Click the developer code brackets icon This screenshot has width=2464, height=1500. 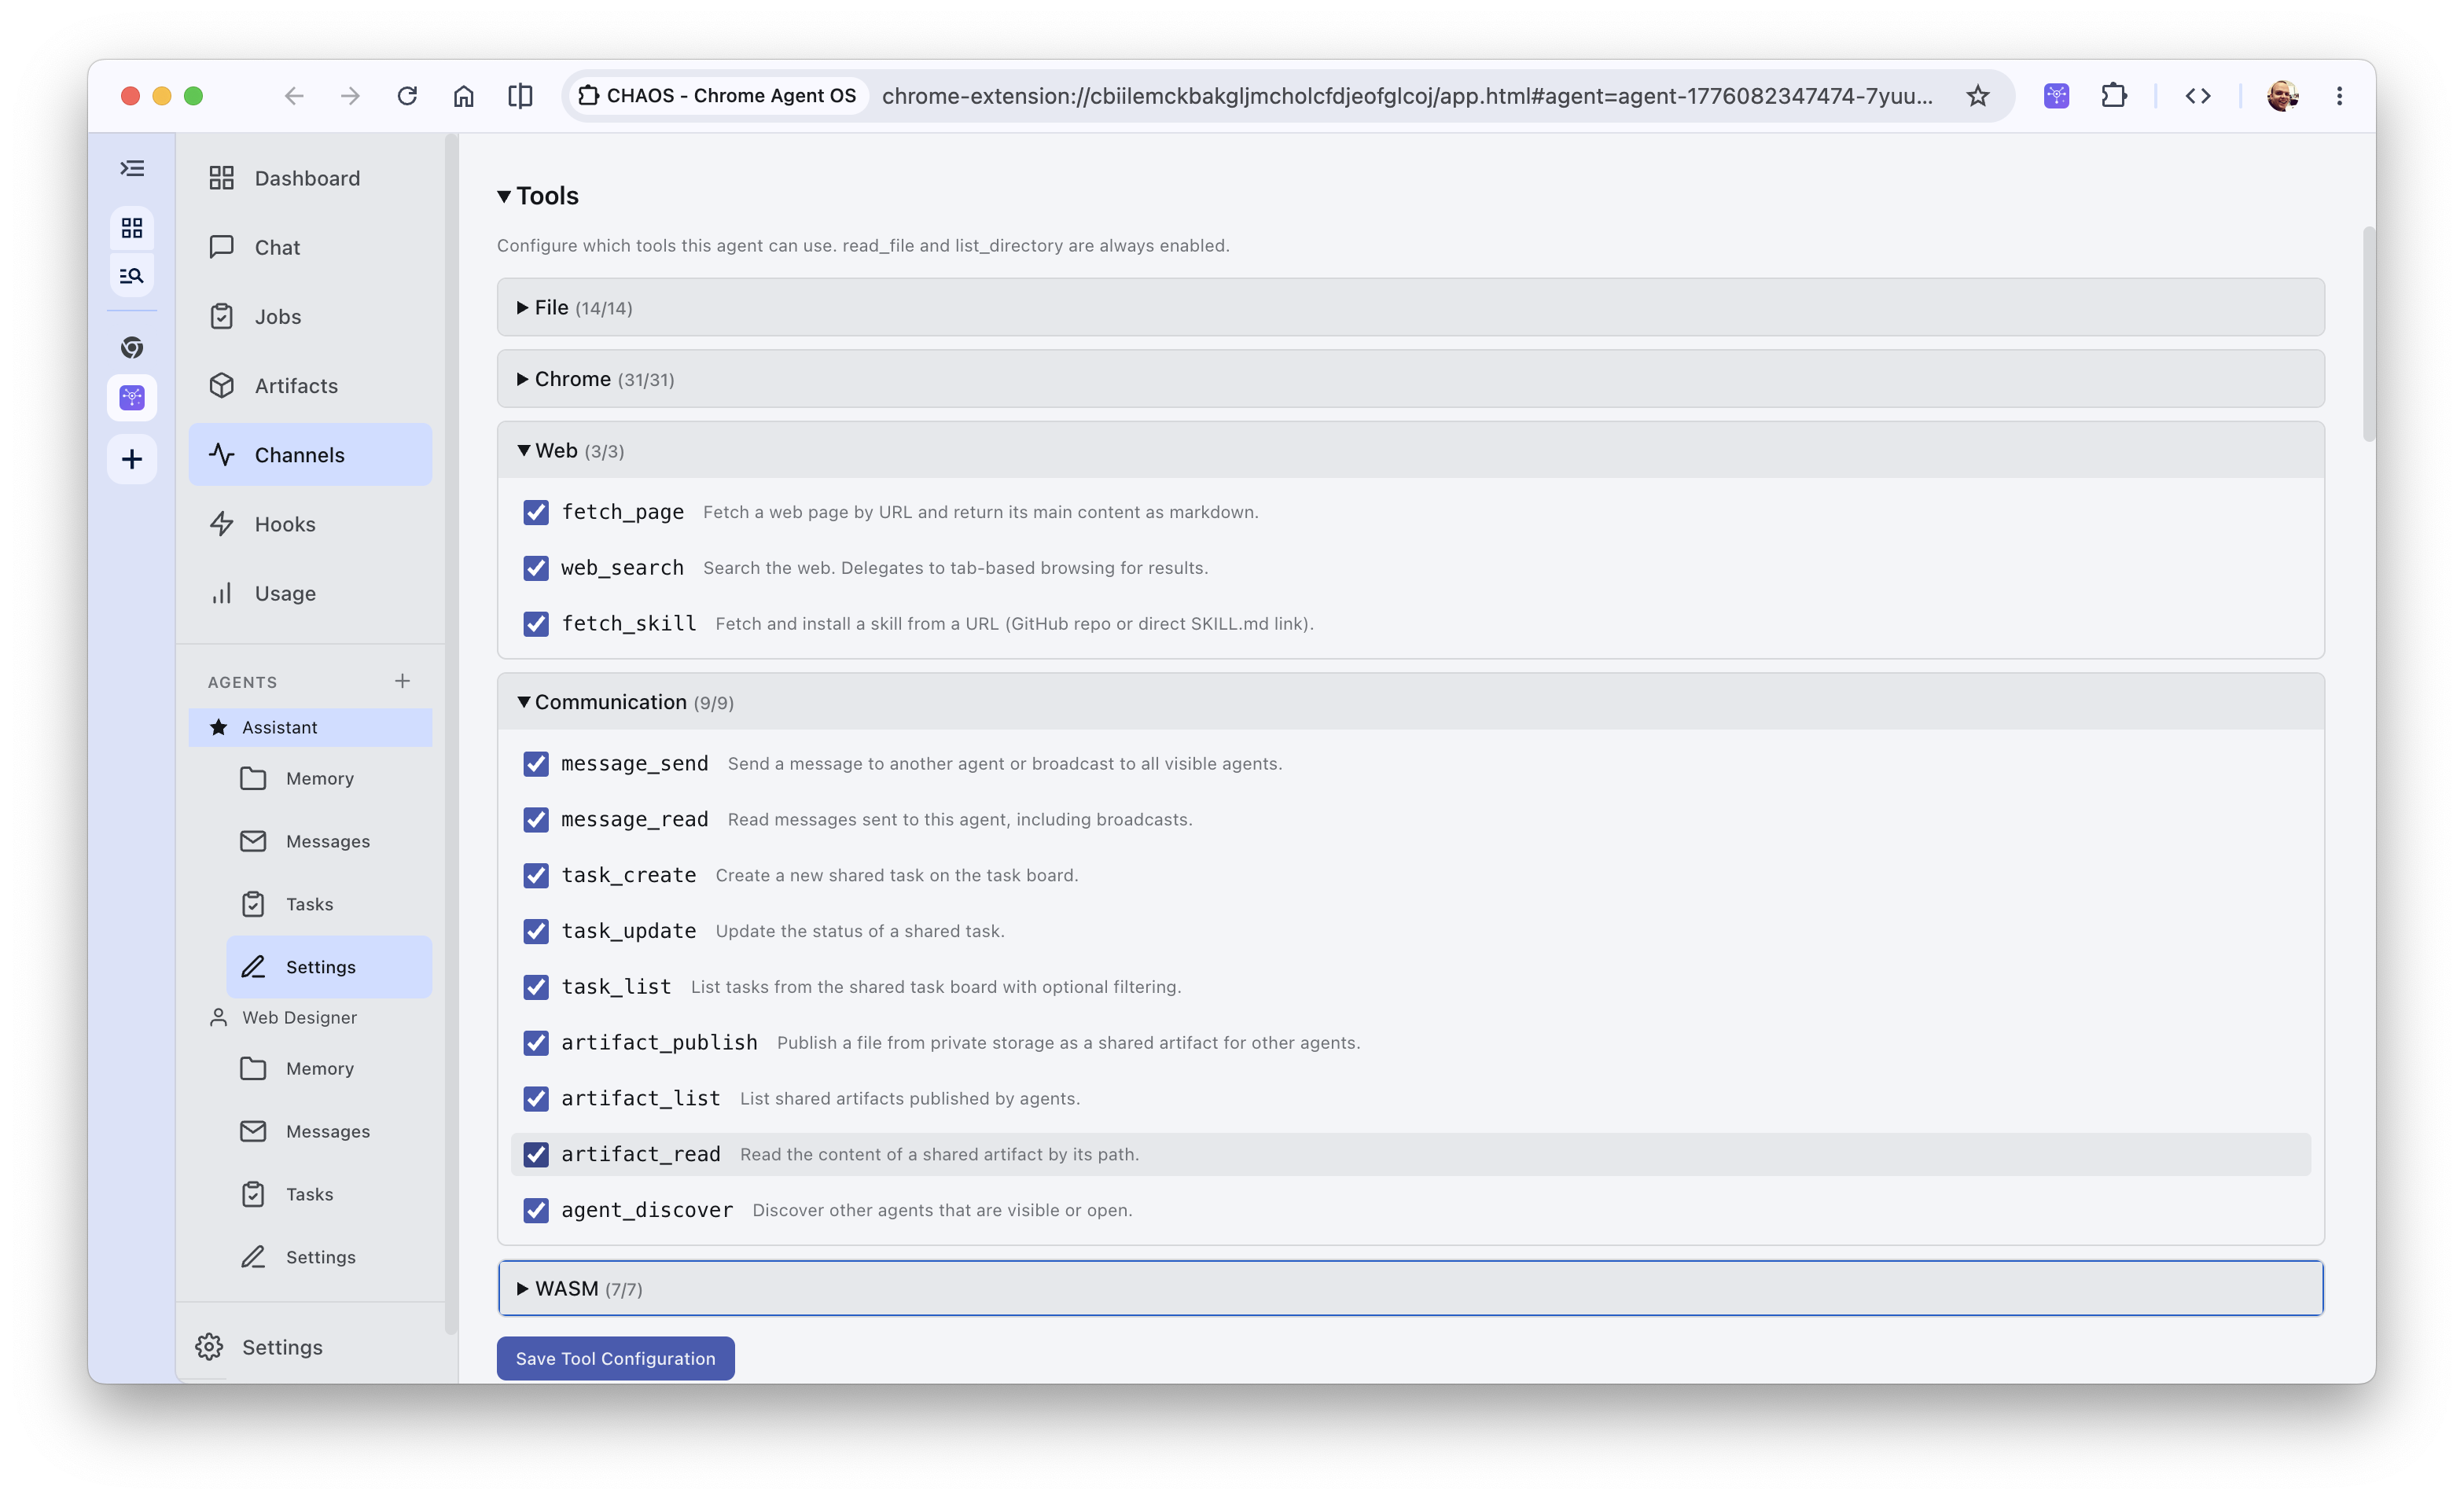(x=2197, y=96)
